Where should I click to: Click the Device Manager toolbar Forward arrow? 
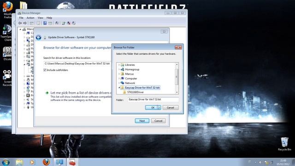tap(25, 23)
